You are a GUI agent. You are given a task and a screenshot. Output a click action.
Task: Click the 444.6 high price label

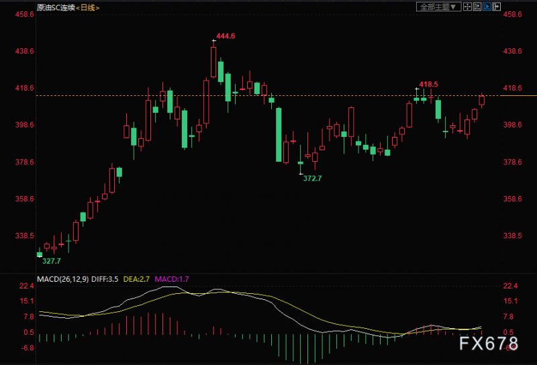point(226,36)
